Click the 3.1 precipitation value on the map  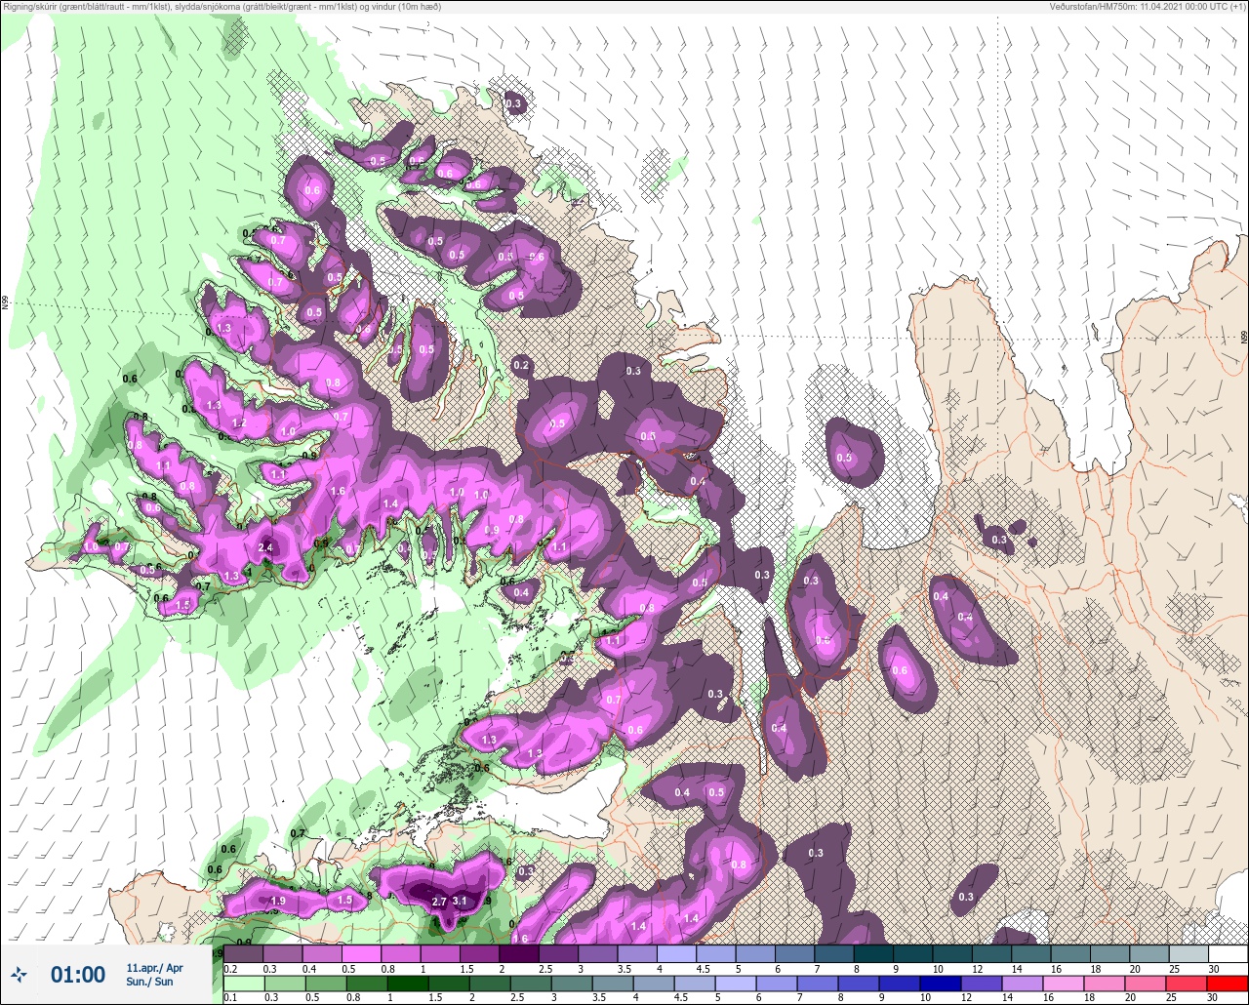point(462,902)
